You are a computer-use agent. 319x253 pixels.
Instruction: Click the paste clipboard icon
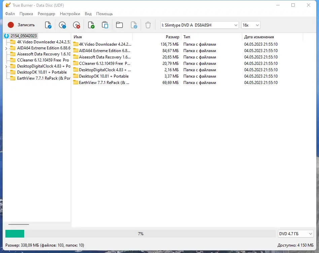tap(105, 25)
